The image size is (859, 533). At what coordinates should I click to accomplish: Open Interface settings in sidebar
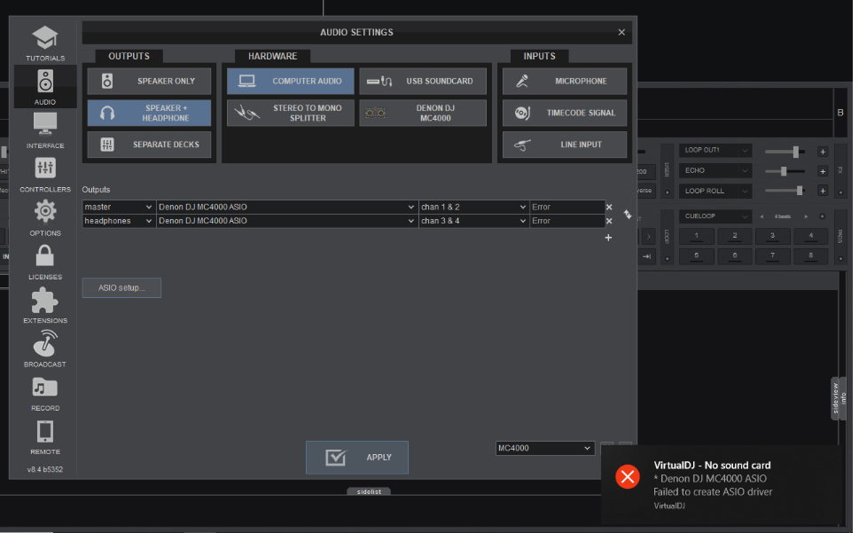click(x=45, y=131)
